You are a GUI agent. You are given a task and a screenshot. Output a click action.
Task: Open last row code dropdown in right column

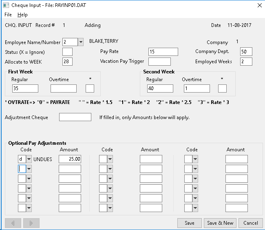point(195,208)
